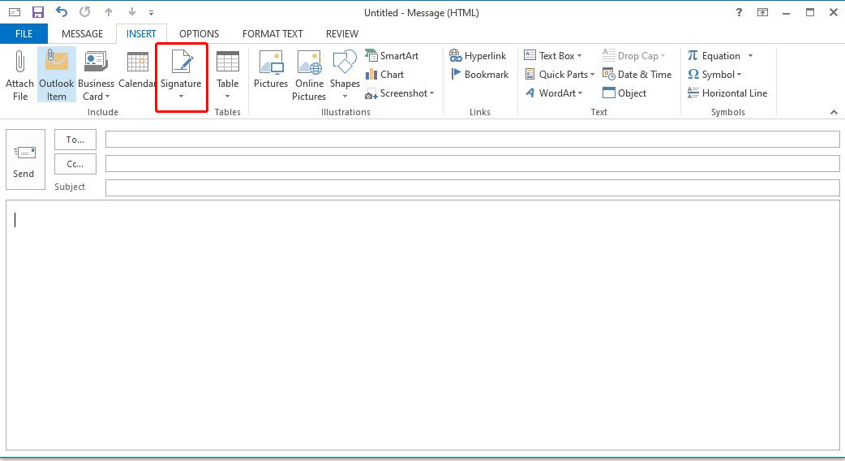845x461 pixels.
Task: Open Online Pictures search
Action: (309, 75)
